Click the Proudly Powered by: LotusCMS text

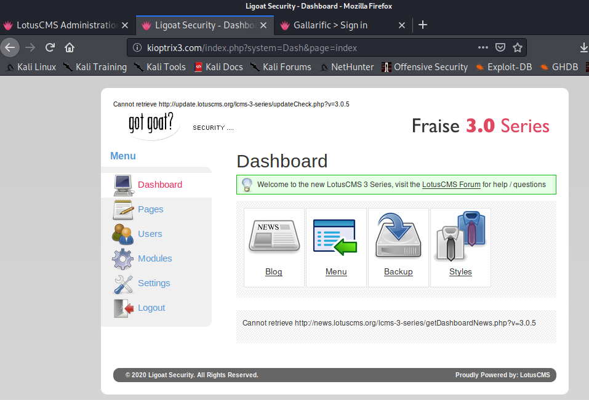pos(503,375)
